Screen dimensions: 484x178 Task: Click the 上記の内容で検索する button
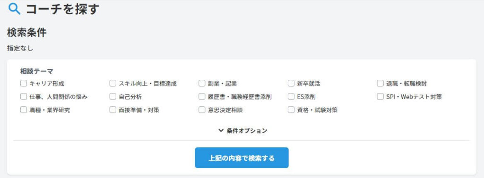click(242, 158)
